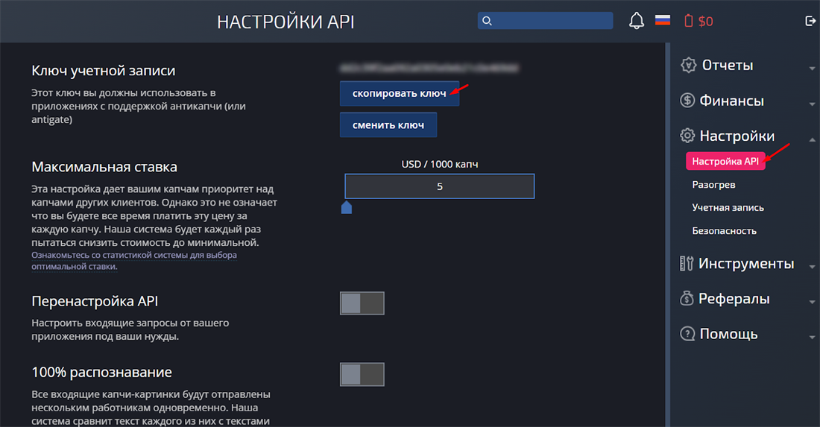Expand the Рефералы menu arrow

[812, 302]
